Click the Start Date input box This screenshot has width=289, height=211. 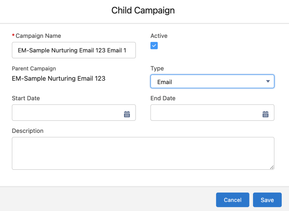[x=64, y=113]
